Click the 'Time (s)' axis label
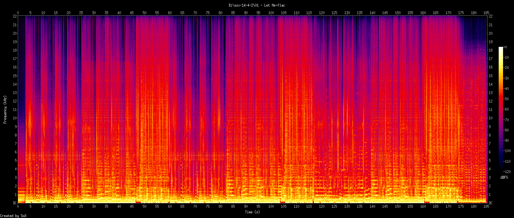The image size is (514, 218). pyautogui.click(x=252, y=212)
